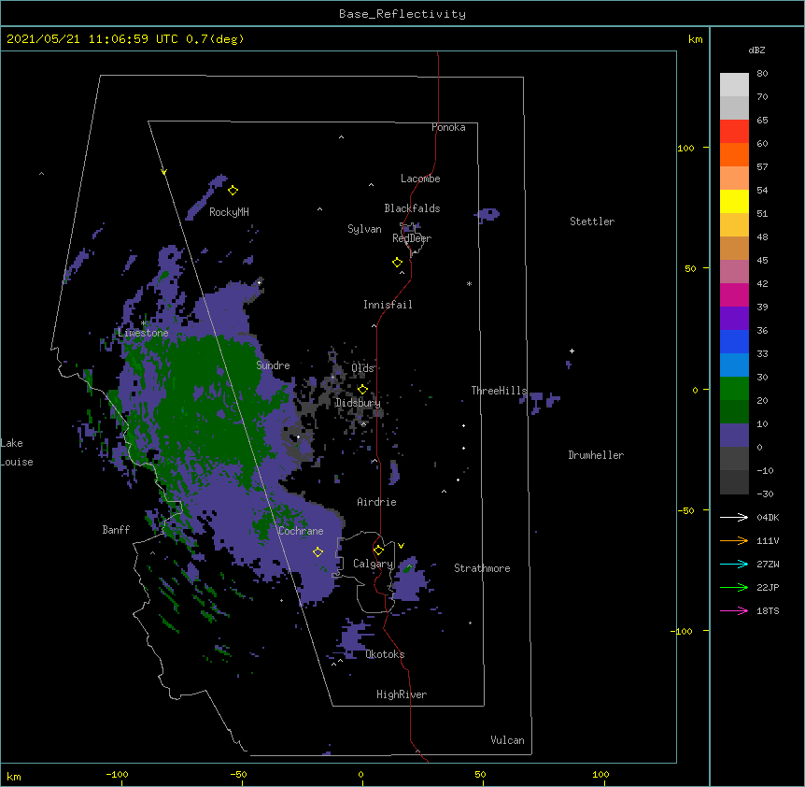Click the Drumheller town label
The image size is (805, 787).
click(596, 455)
